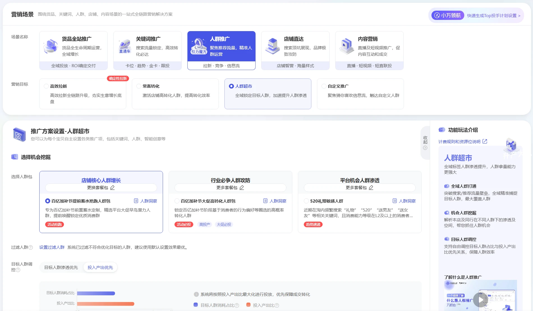
Task: Switch control to 目标人群渗透优先
Action: [61, 267]
